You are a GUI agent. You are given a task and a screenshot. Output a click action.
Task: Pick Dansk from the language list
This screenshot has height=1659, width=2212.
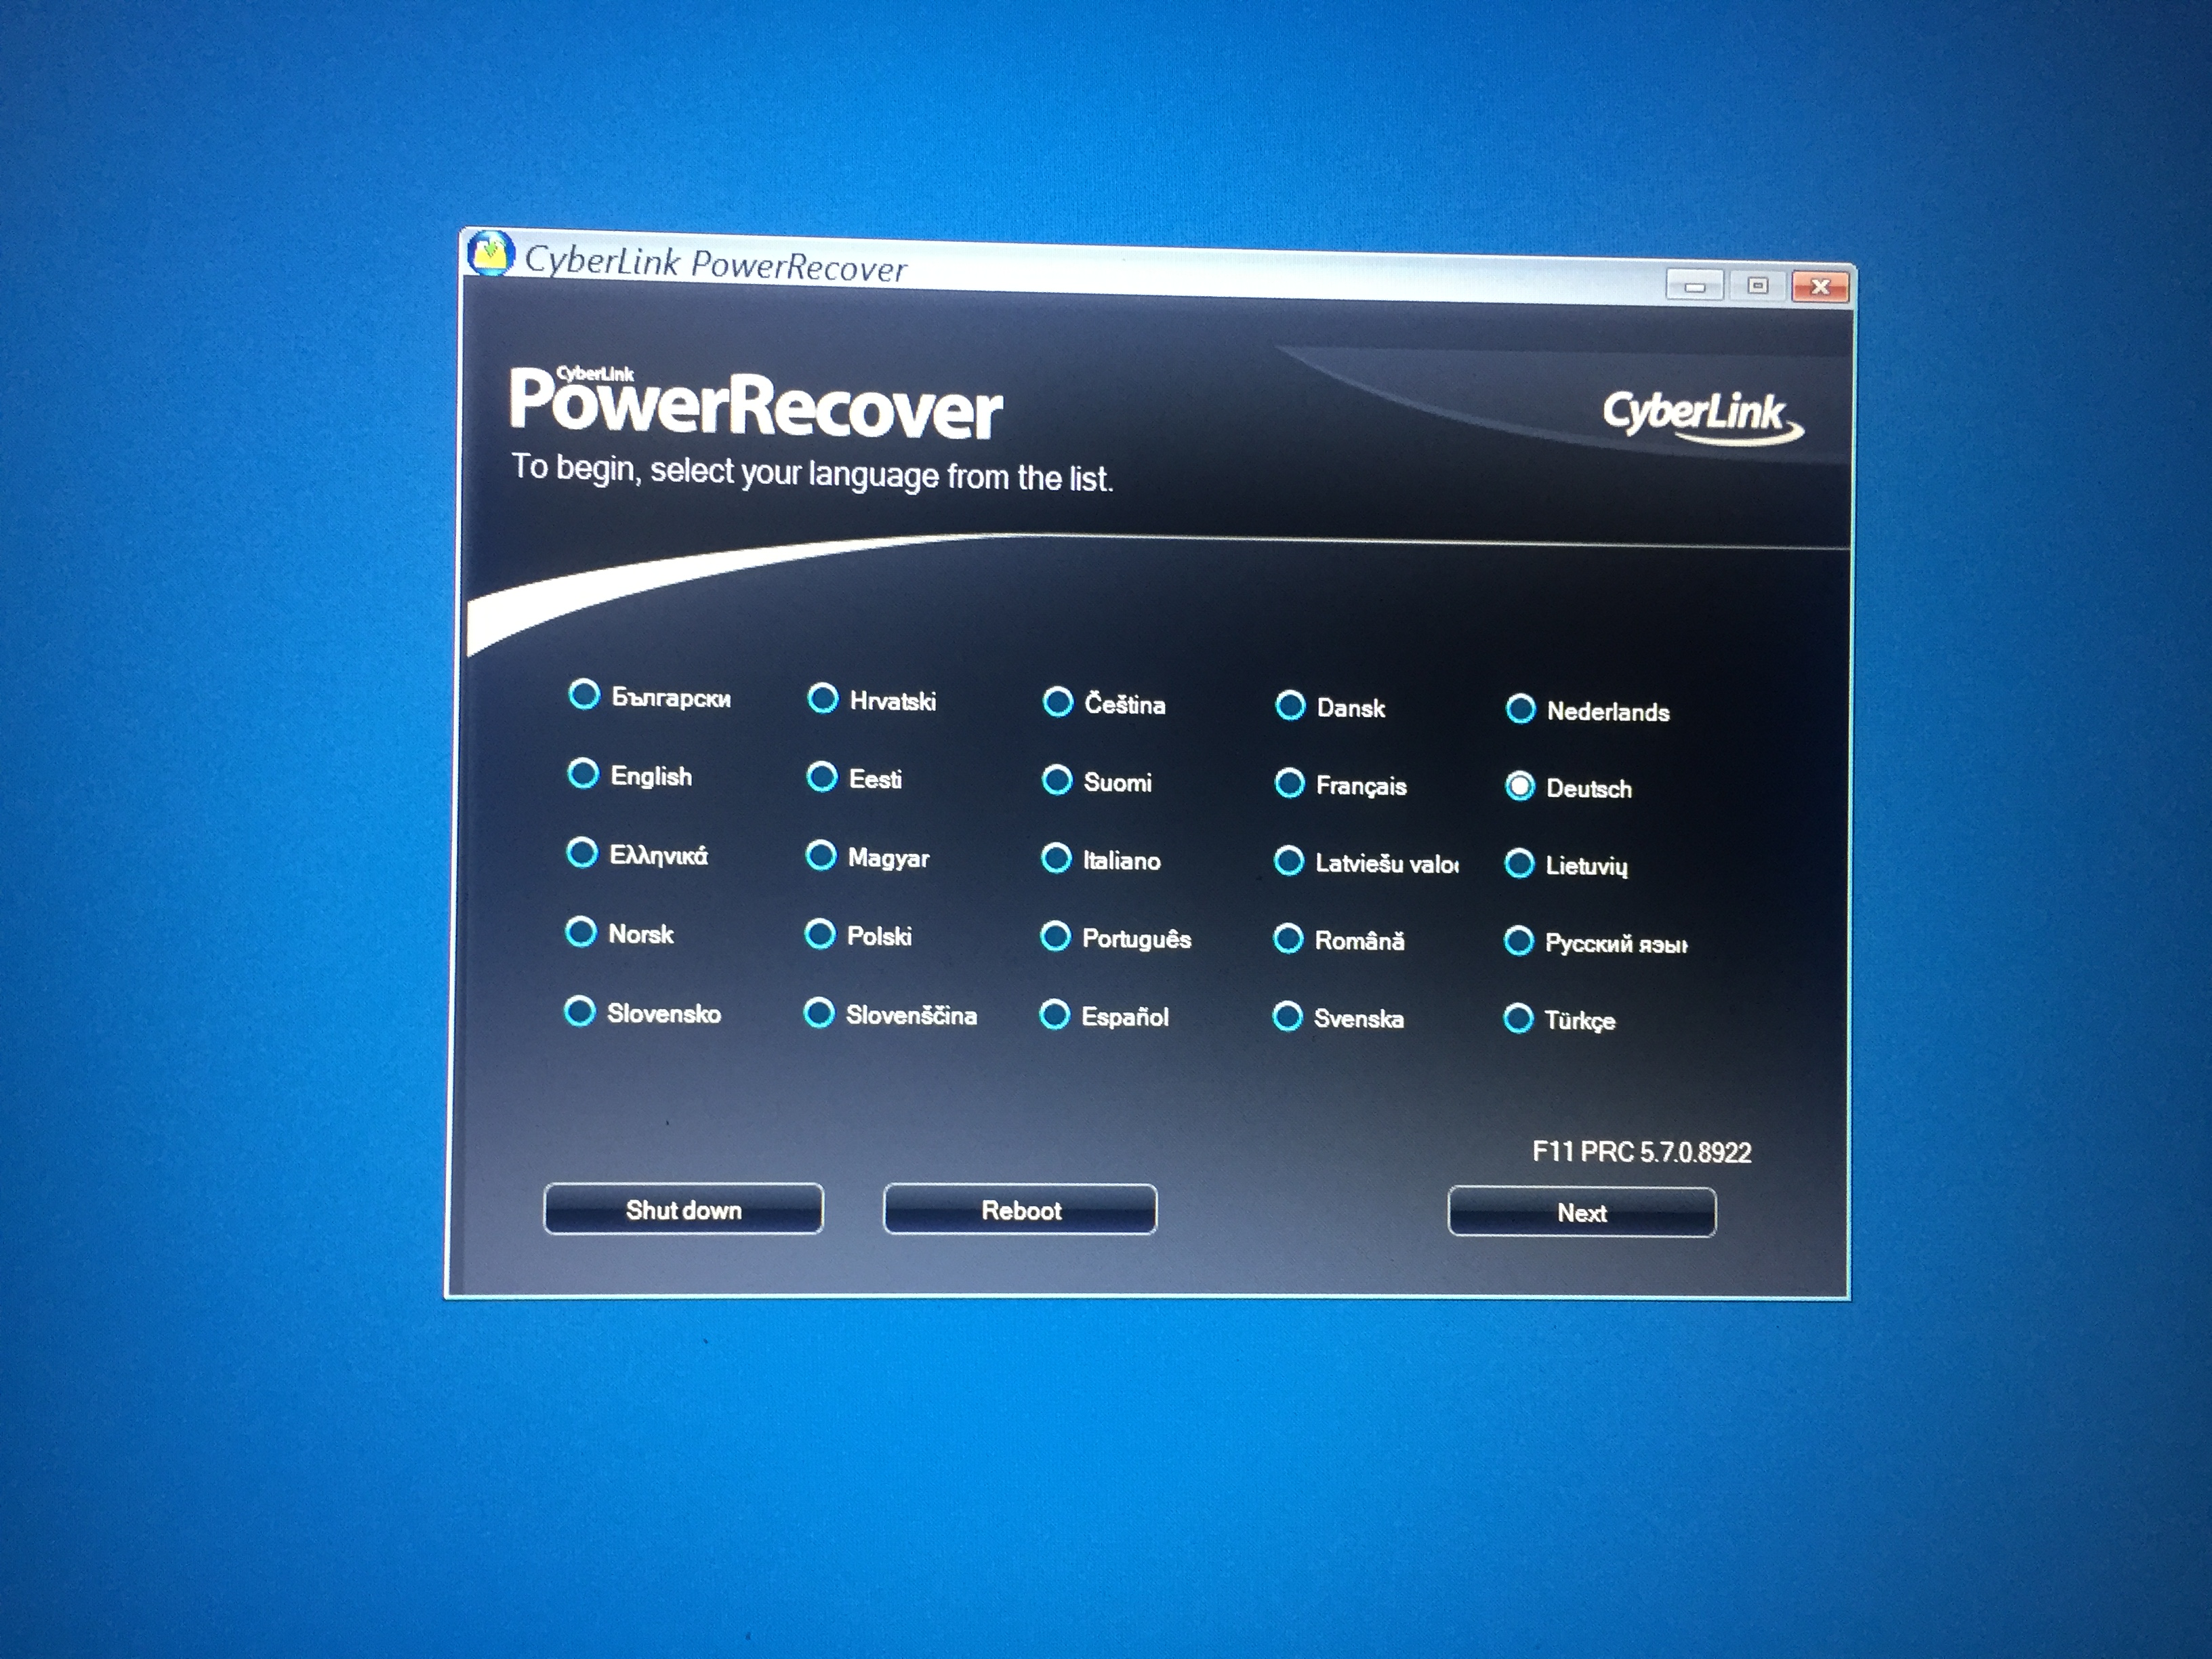tap(1290, 706)
